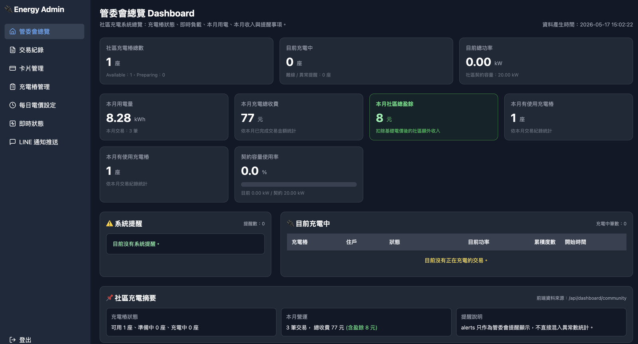Click the 住戶 column header

click(x=351, y=242)
